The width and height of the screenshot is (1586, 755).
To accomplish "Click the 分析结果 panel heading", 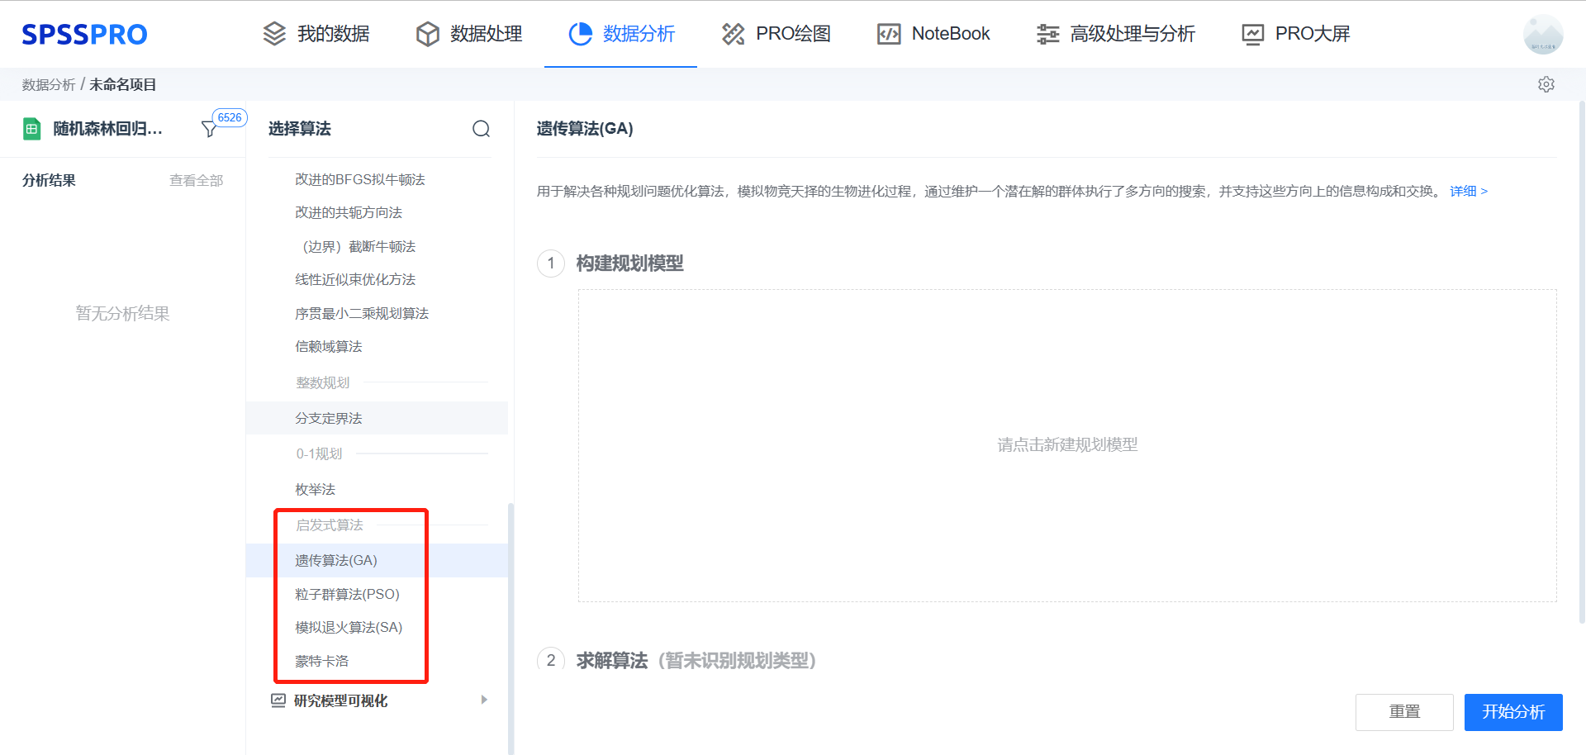I will (x=49, y=180).
